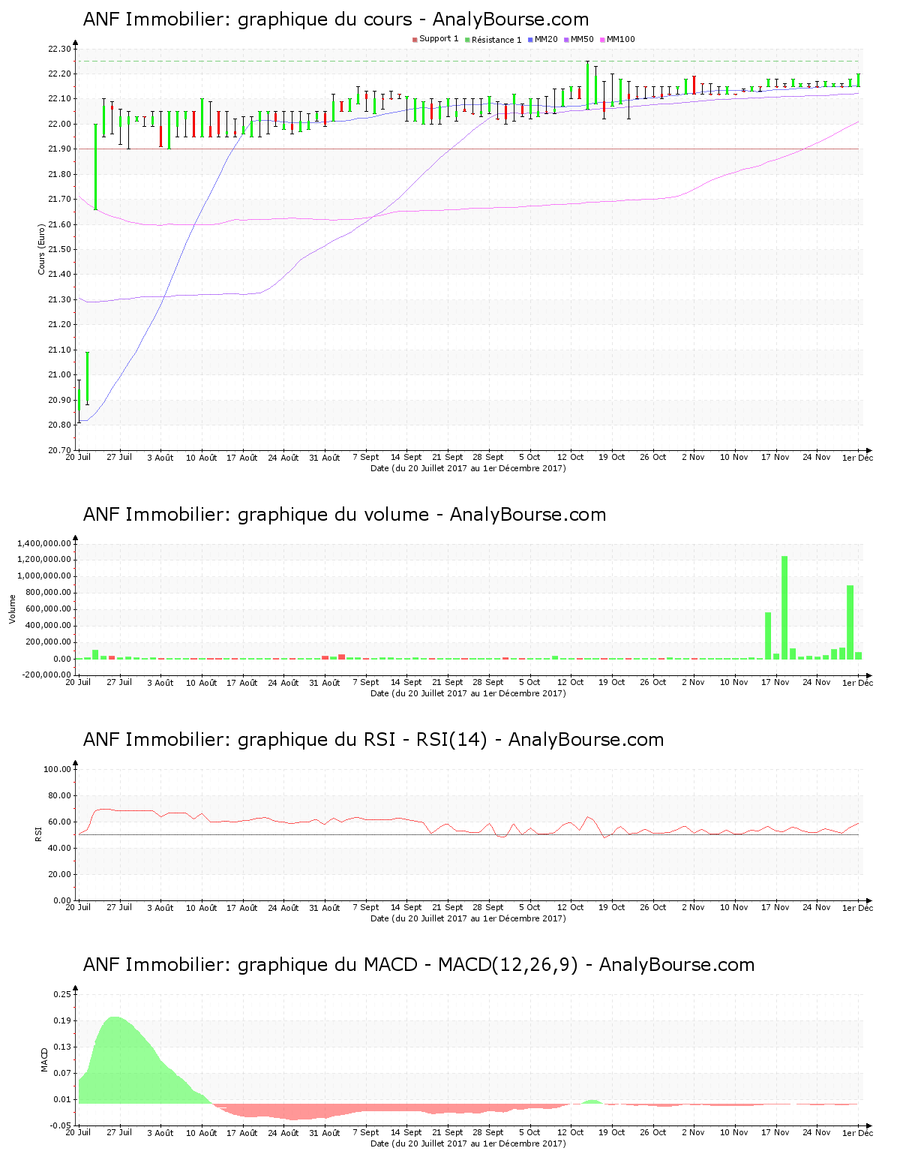Click the 'Cours (Euro)' axis title

[x=42, y=249]
